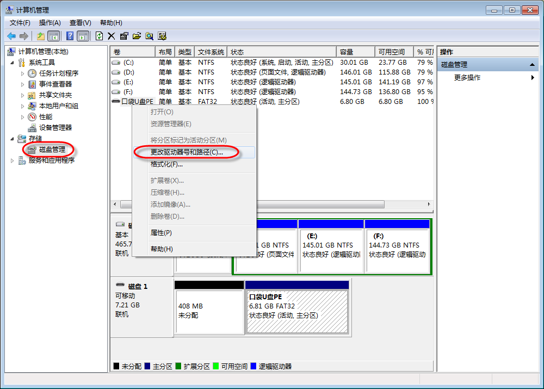Select 口袋U盘PE 6.81 GB FAT32 partition block
The image size is (544, 389).
click(297, 307)
